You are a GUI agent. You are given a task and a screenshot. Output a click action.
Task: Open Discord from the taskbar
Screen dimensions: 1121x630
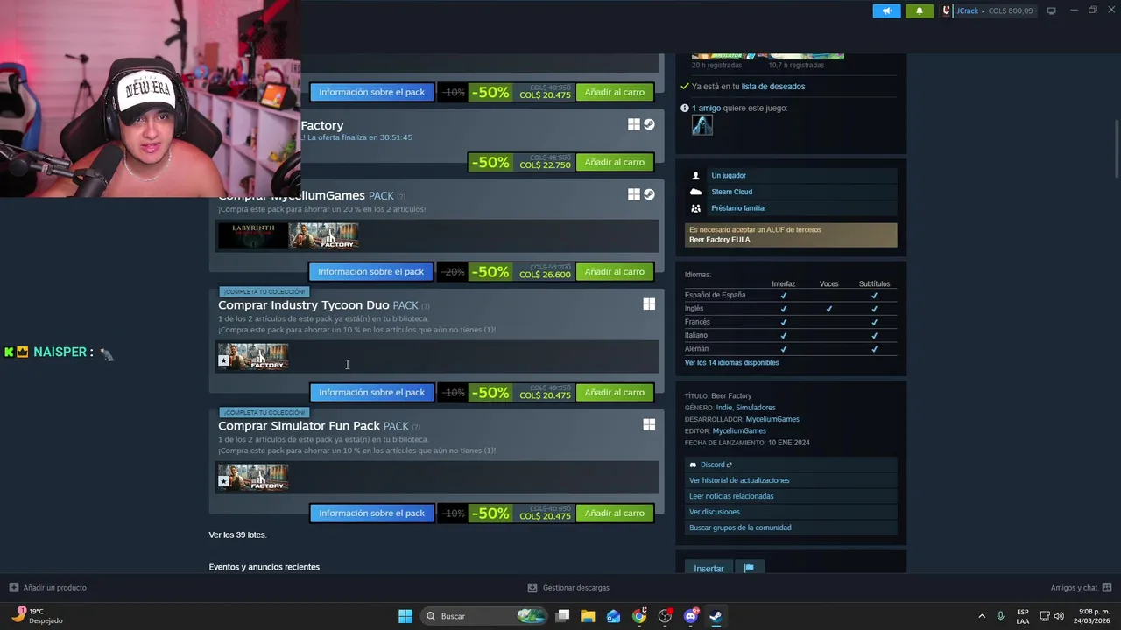tap(690, 616)
